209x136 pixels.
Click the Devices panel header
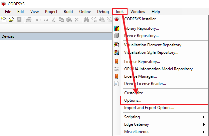tap(56, 36)
